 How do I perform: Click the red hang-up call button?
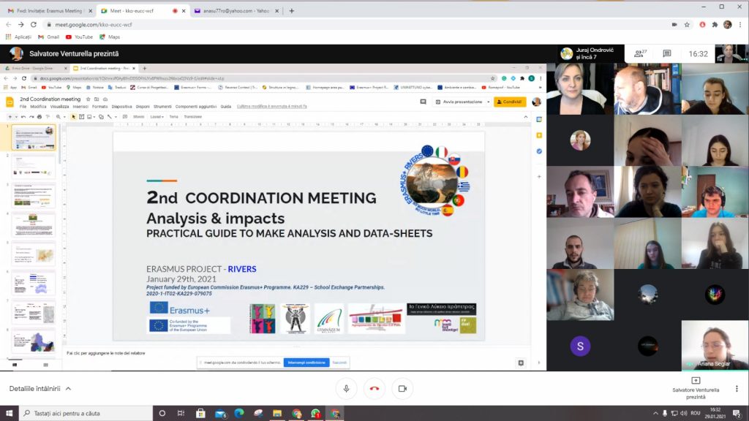(374, 389)
